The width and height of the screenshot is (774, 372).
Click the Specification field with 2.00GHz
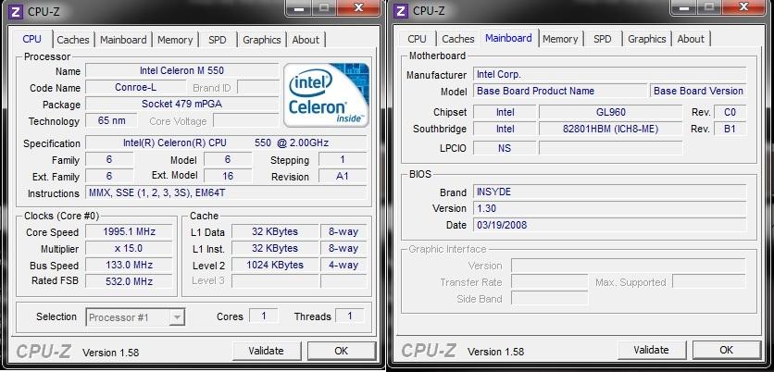tap(226, 143)
